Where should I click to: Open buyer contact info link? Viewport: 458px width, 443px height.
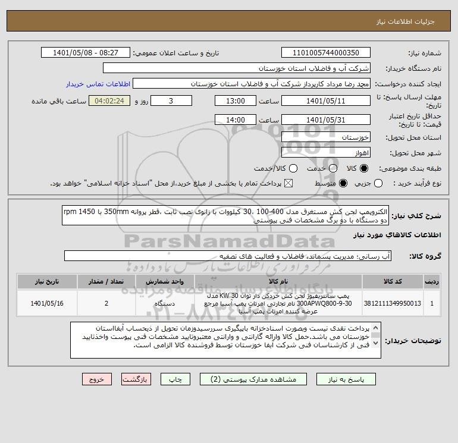coord(98,84)
